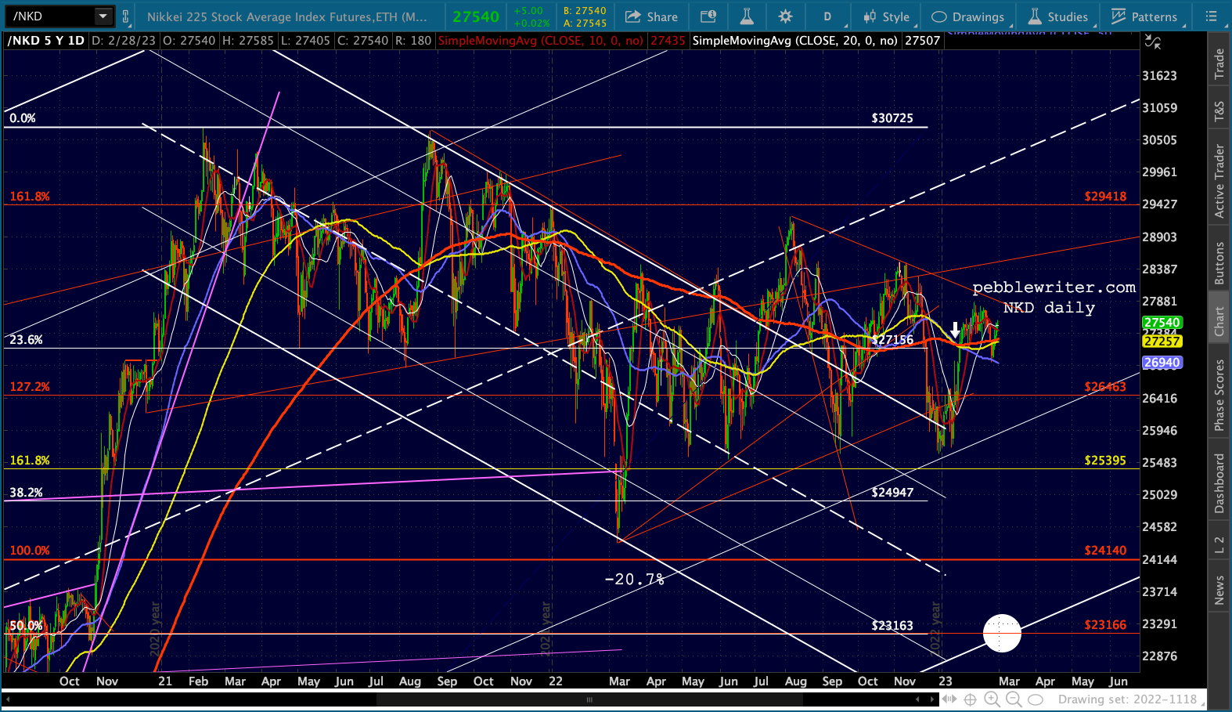Screen dimensions: 1232x712
Task: Open the Studies menu
Action: pyautogui.click(x=1057, y=16)
